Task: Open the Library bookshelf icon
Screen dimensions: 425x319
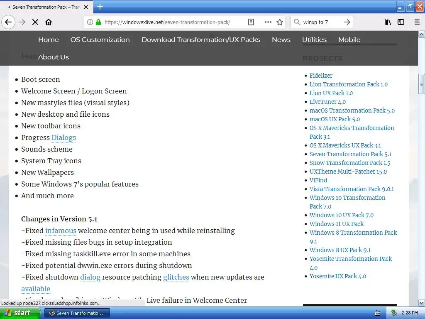Action: 388,22
